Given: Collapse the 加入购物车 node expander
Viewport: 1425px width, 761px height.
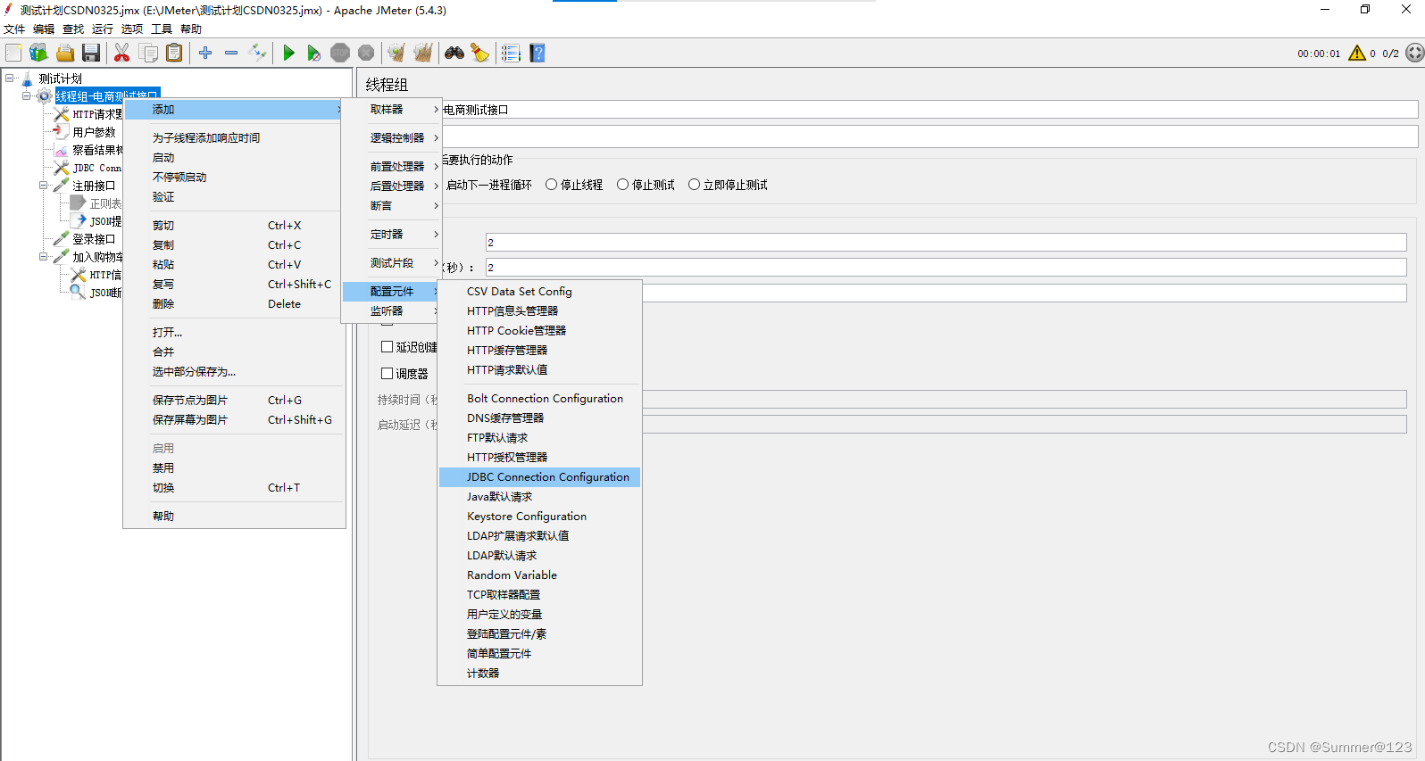Looking at the screenshot, I should pyautogui.click(x=43, y=257).
